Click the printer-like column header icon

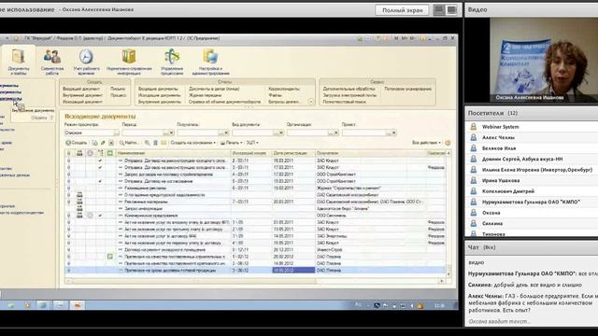coord(79,153)
